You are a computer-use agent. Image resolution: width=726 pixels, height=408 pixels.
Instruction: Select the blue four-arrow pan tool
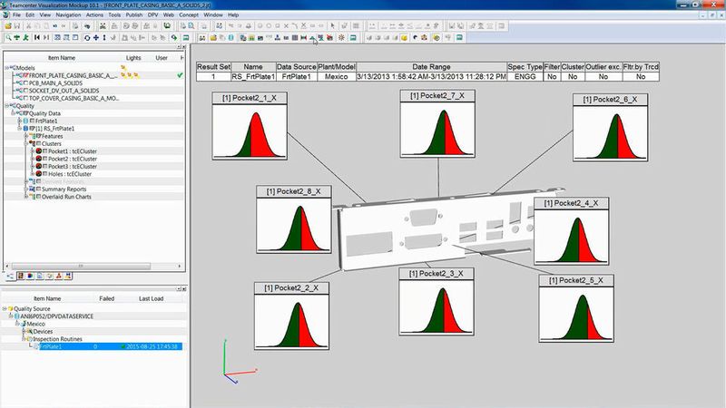click(96, 37)
